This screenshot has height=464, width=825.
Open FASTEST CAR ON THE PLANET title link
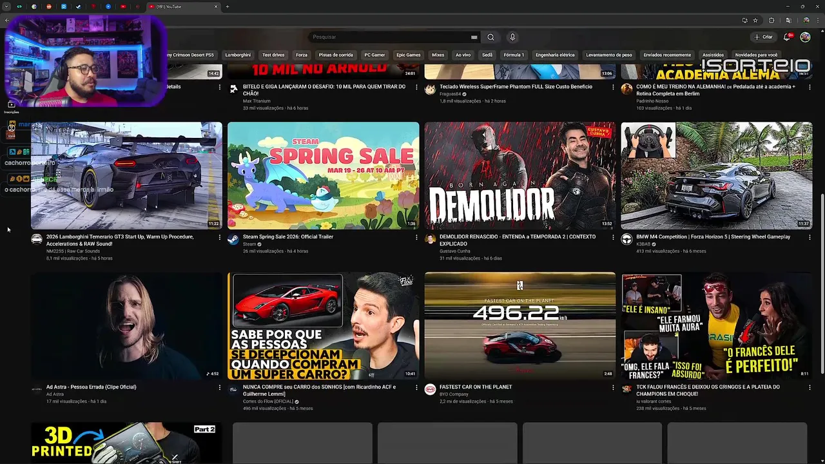(x=476, y=387)
